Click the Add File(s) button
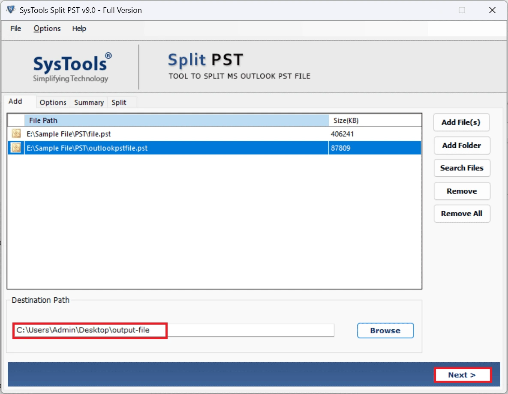 (461, 122)
